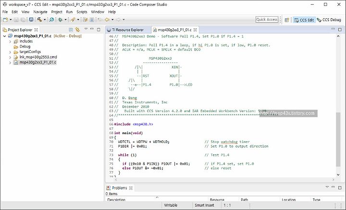346x210 pixels.
Task: Click the terminal monitor toolbar icon
Action: coord(31,20)
